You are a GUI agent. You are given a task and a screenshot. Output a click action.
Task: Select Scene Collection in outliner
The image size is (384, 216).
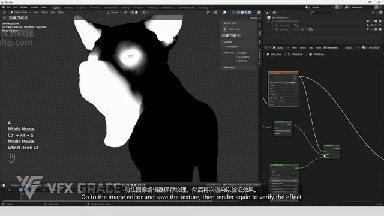tap(280, 17)
